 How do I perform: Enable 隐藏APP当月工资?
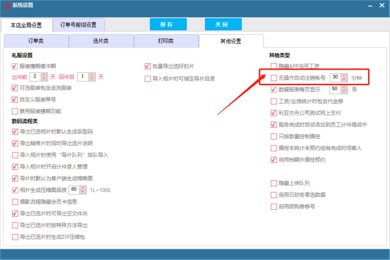[x=274, y=66]
